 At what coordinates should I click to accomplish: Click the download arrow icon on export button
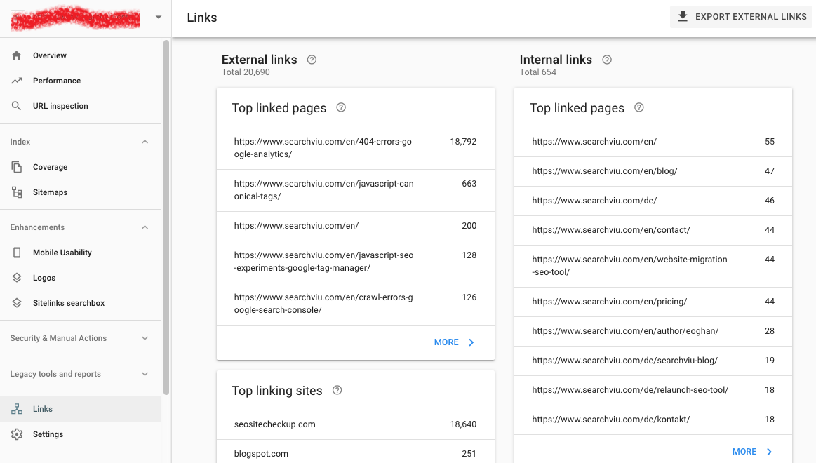683,17
